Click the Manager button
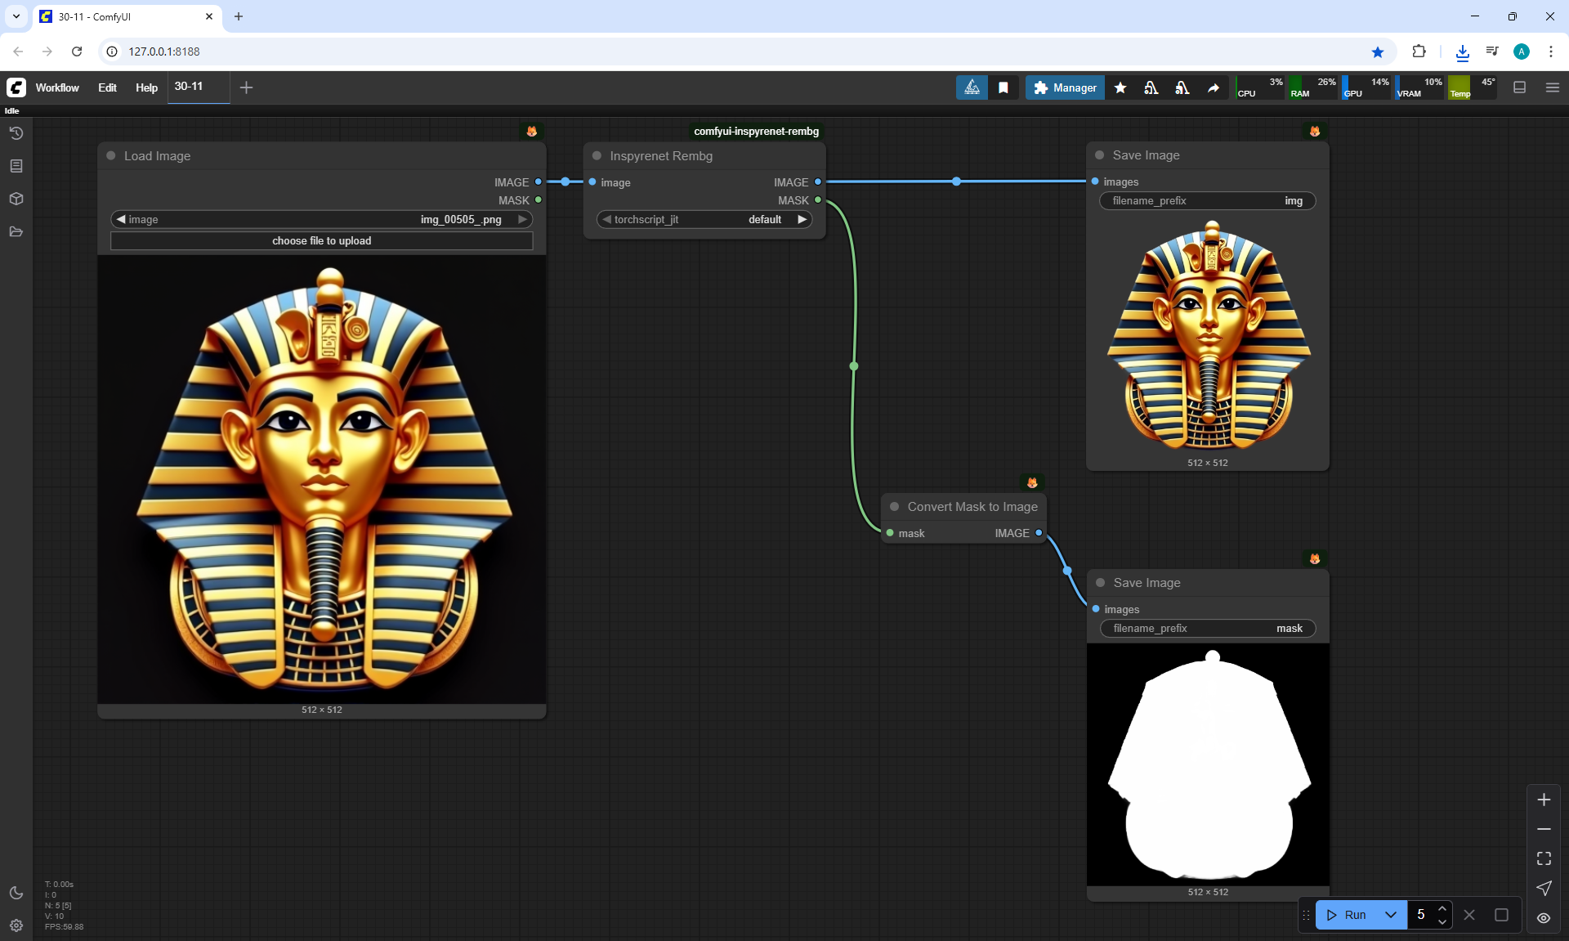 1065,87
